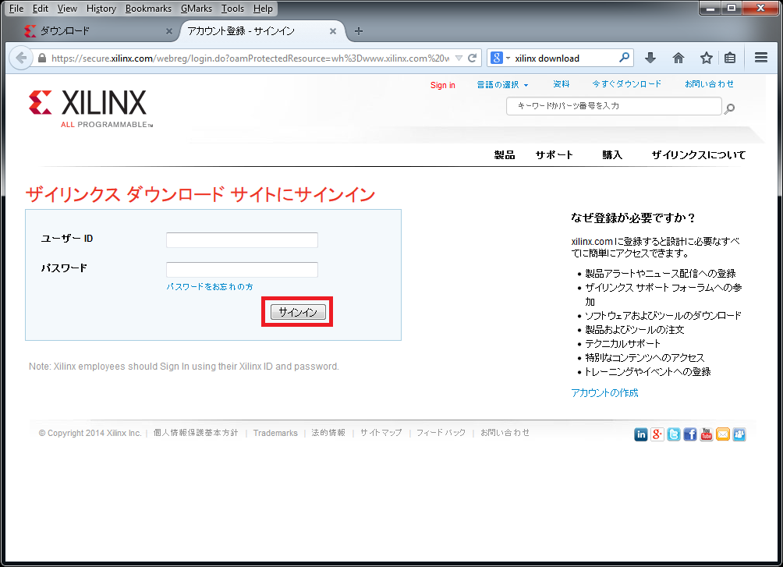Open the 購入 navigation menu
783x567 pixels.
(612, 155)
